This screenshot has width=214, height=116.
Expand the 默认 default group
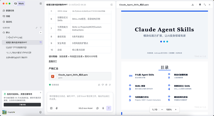(x=7, y=33)
